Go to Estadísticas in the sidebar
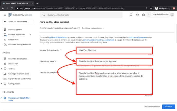Viewport: 177px width, 111px height. click(13, 40)
